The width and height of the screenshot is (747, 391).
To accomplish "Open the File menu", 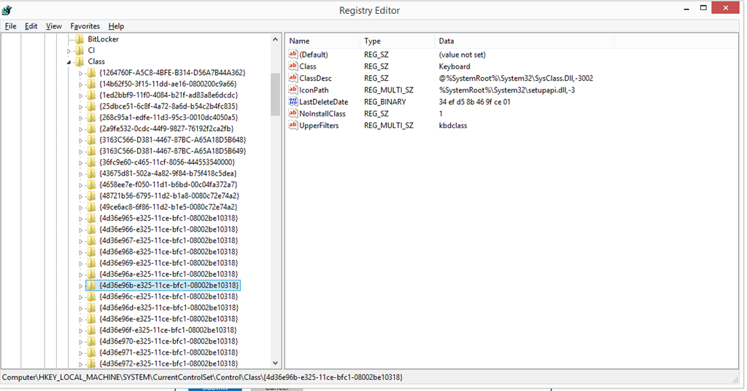I will (x=10, y=26).
